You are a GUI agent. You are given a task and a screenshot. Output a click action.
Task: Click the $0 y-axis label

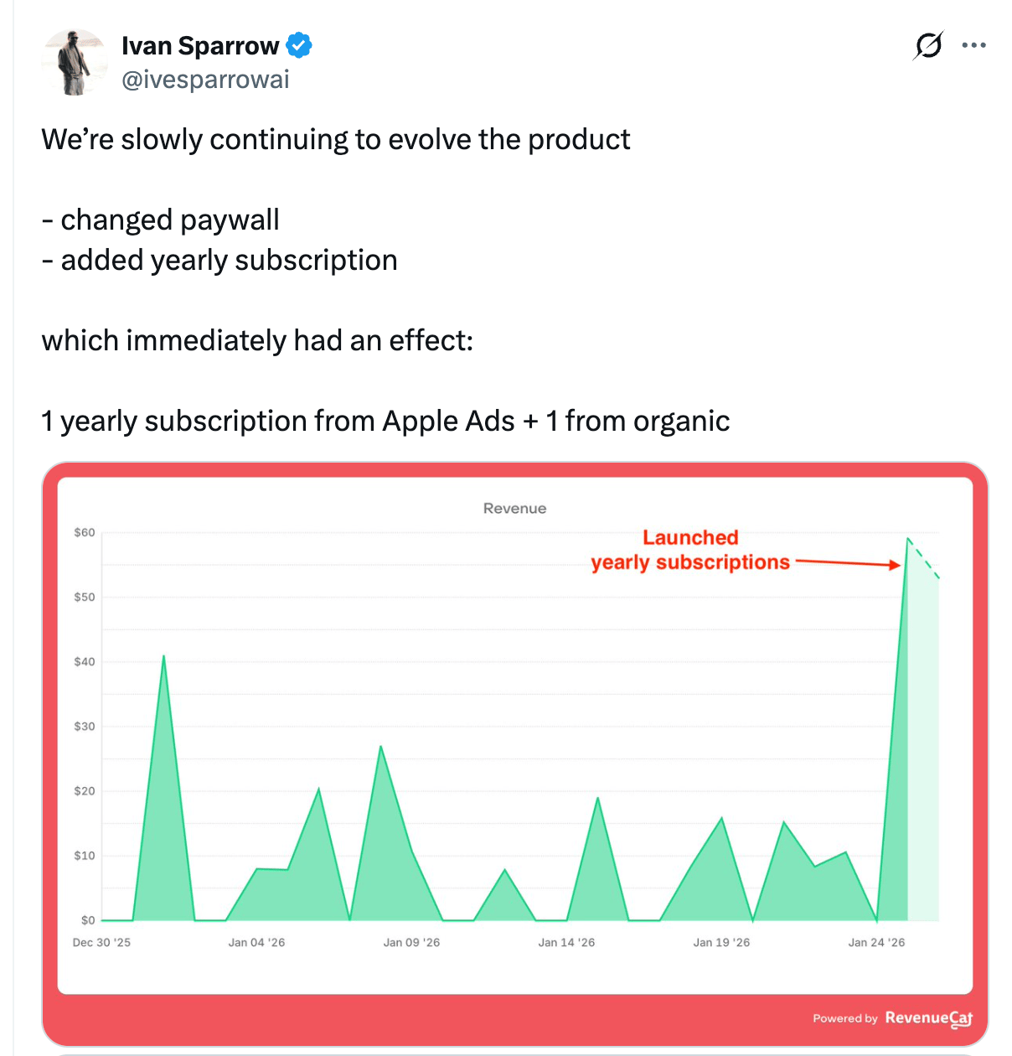pyautogui.click(x=88, y=920)
